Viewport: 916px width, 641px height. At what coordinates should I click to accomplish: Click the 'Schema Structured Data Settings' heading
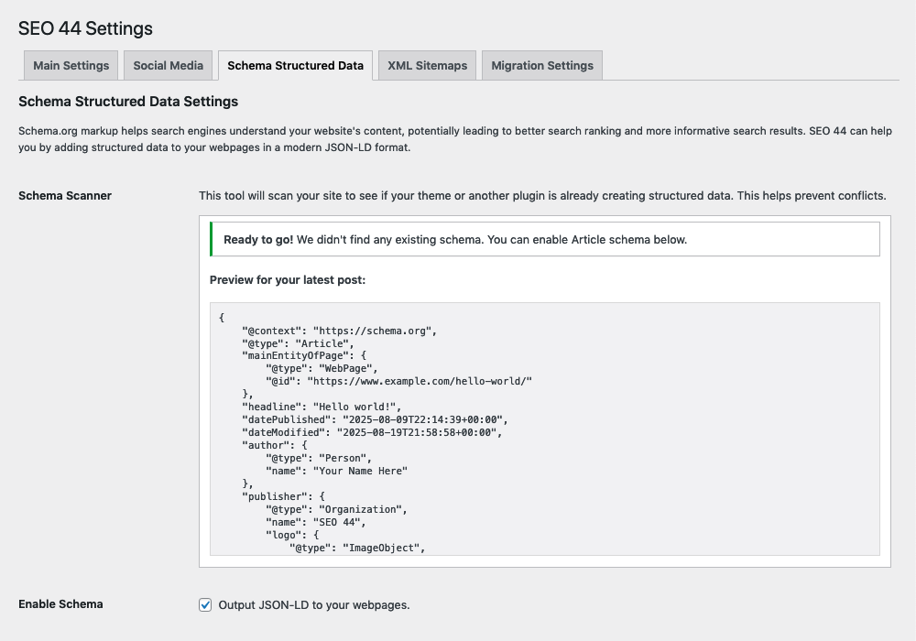point(128,102)
